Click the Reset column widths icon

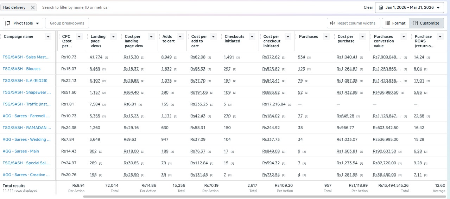point(333,23)
